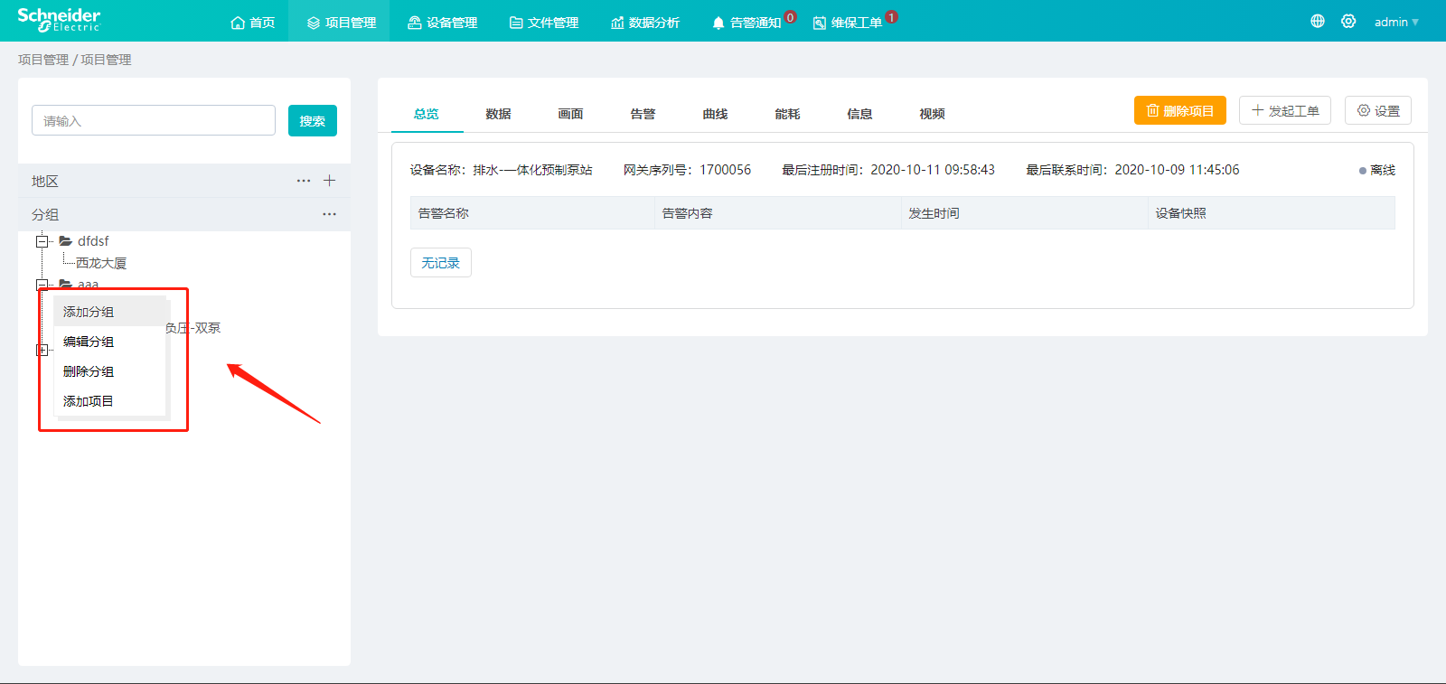Switch to the 告警 tab
Image resolution: width=1446 pixels, height=684 pixels.
(x=643, y=114)
